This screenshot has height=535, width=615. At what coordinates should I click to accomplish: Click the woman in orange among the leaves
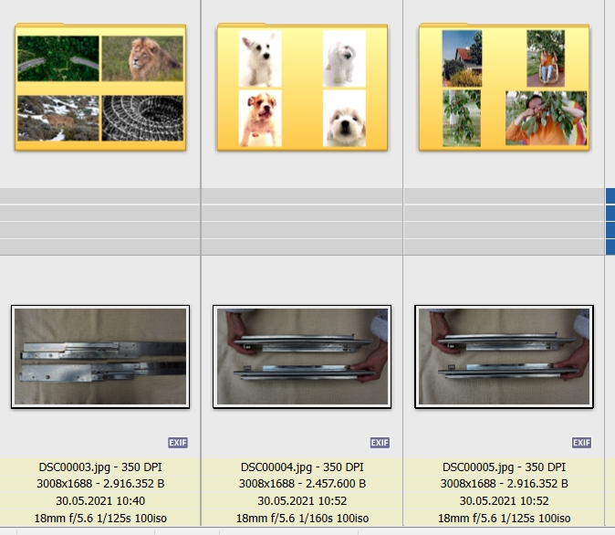546,118
